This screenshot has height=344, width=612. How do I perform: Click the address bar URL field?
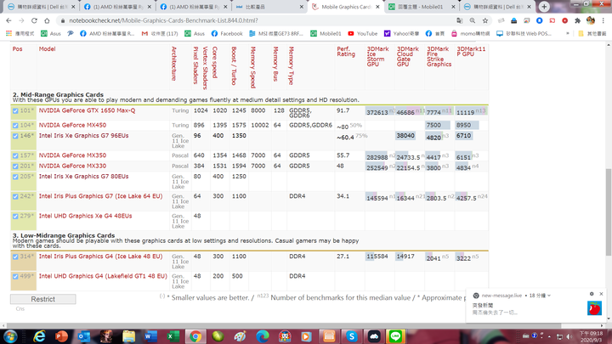[x=258, y=20]
